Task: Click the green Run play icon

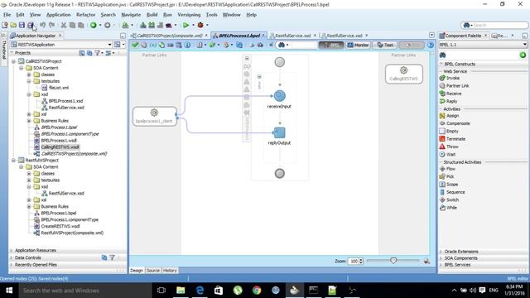Action: 185,25
